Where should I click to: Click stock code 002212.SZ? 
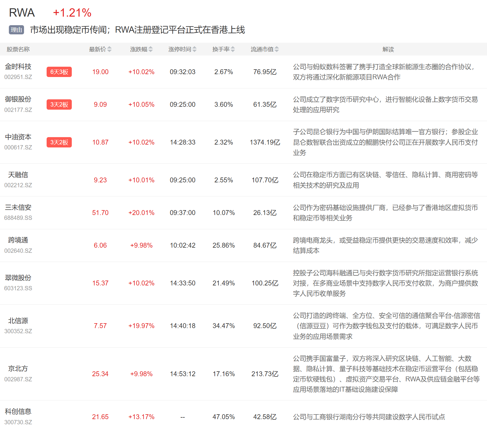pyautogui.click(x=18, y=185)
